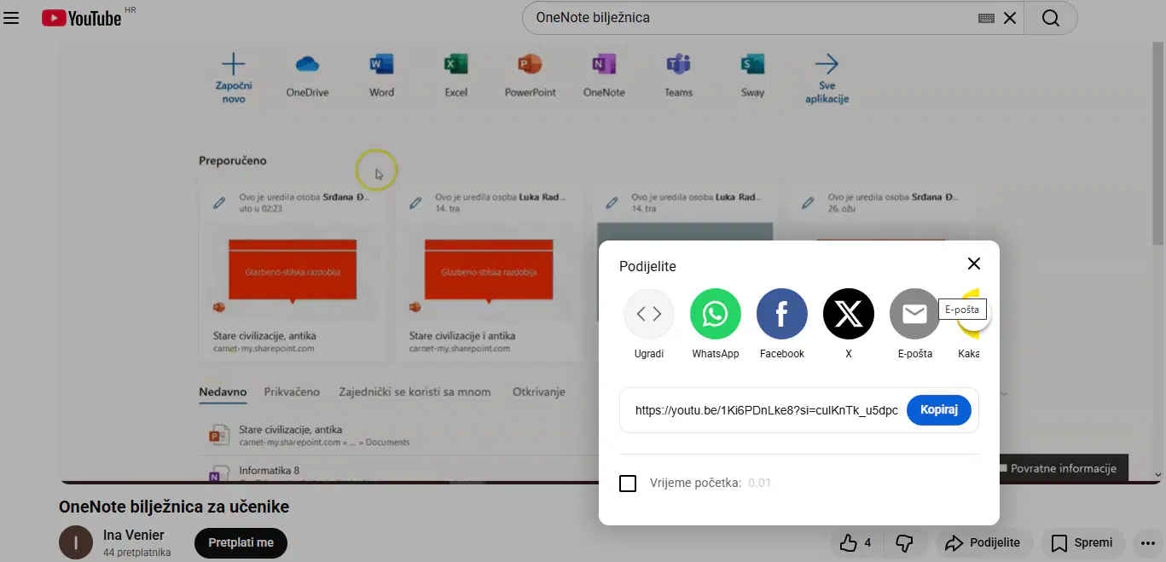
Task: Click the Sve aplikacije arrow in the video
Action: (x=827, y=64)
